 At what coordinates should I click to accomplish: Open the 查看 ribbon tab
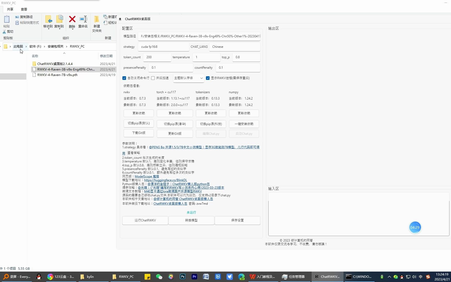24,9
